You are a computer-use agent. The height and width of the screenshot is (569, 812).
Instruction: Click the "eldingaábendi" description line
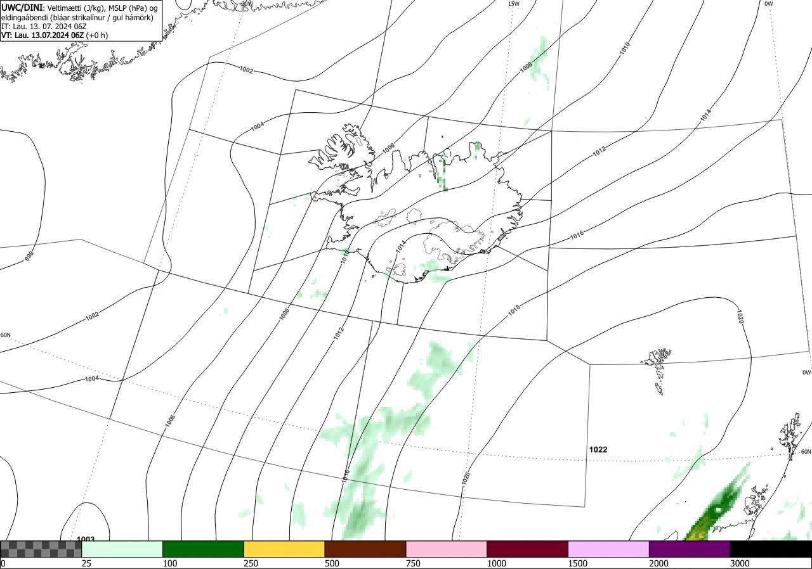(77, 17)
